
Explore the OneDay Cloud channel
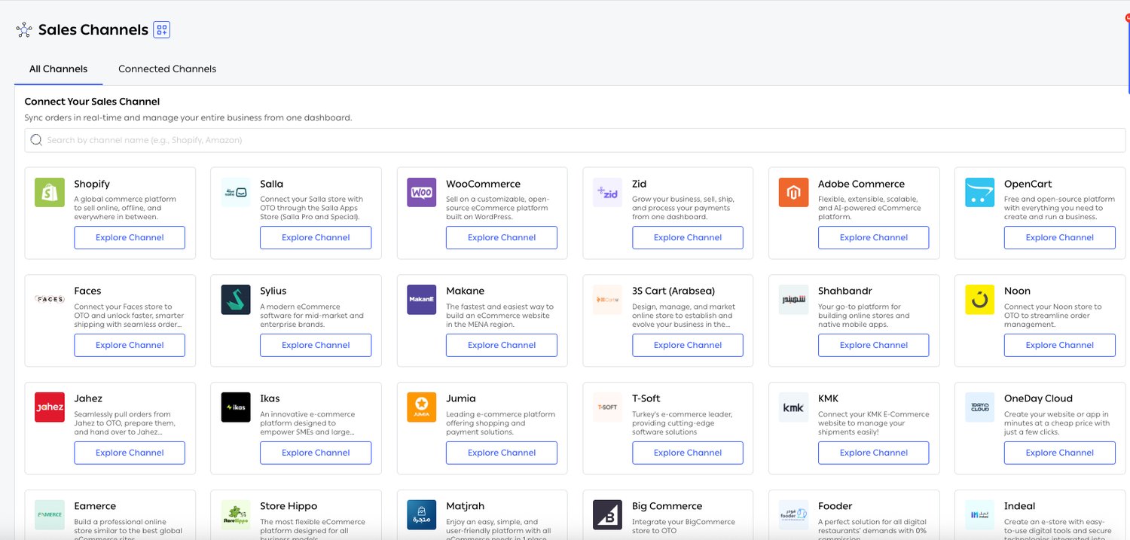1060,453
